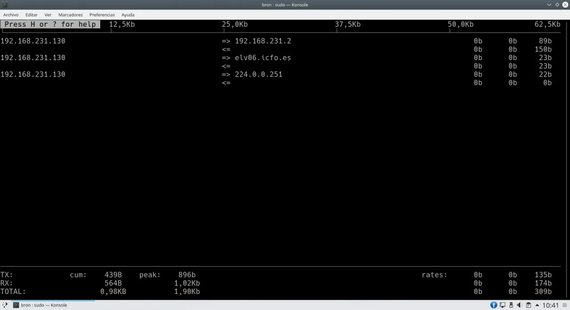The image size is (570, 310).
Task: Open the clipboard manager in the system tray
Action: [529, 305]
